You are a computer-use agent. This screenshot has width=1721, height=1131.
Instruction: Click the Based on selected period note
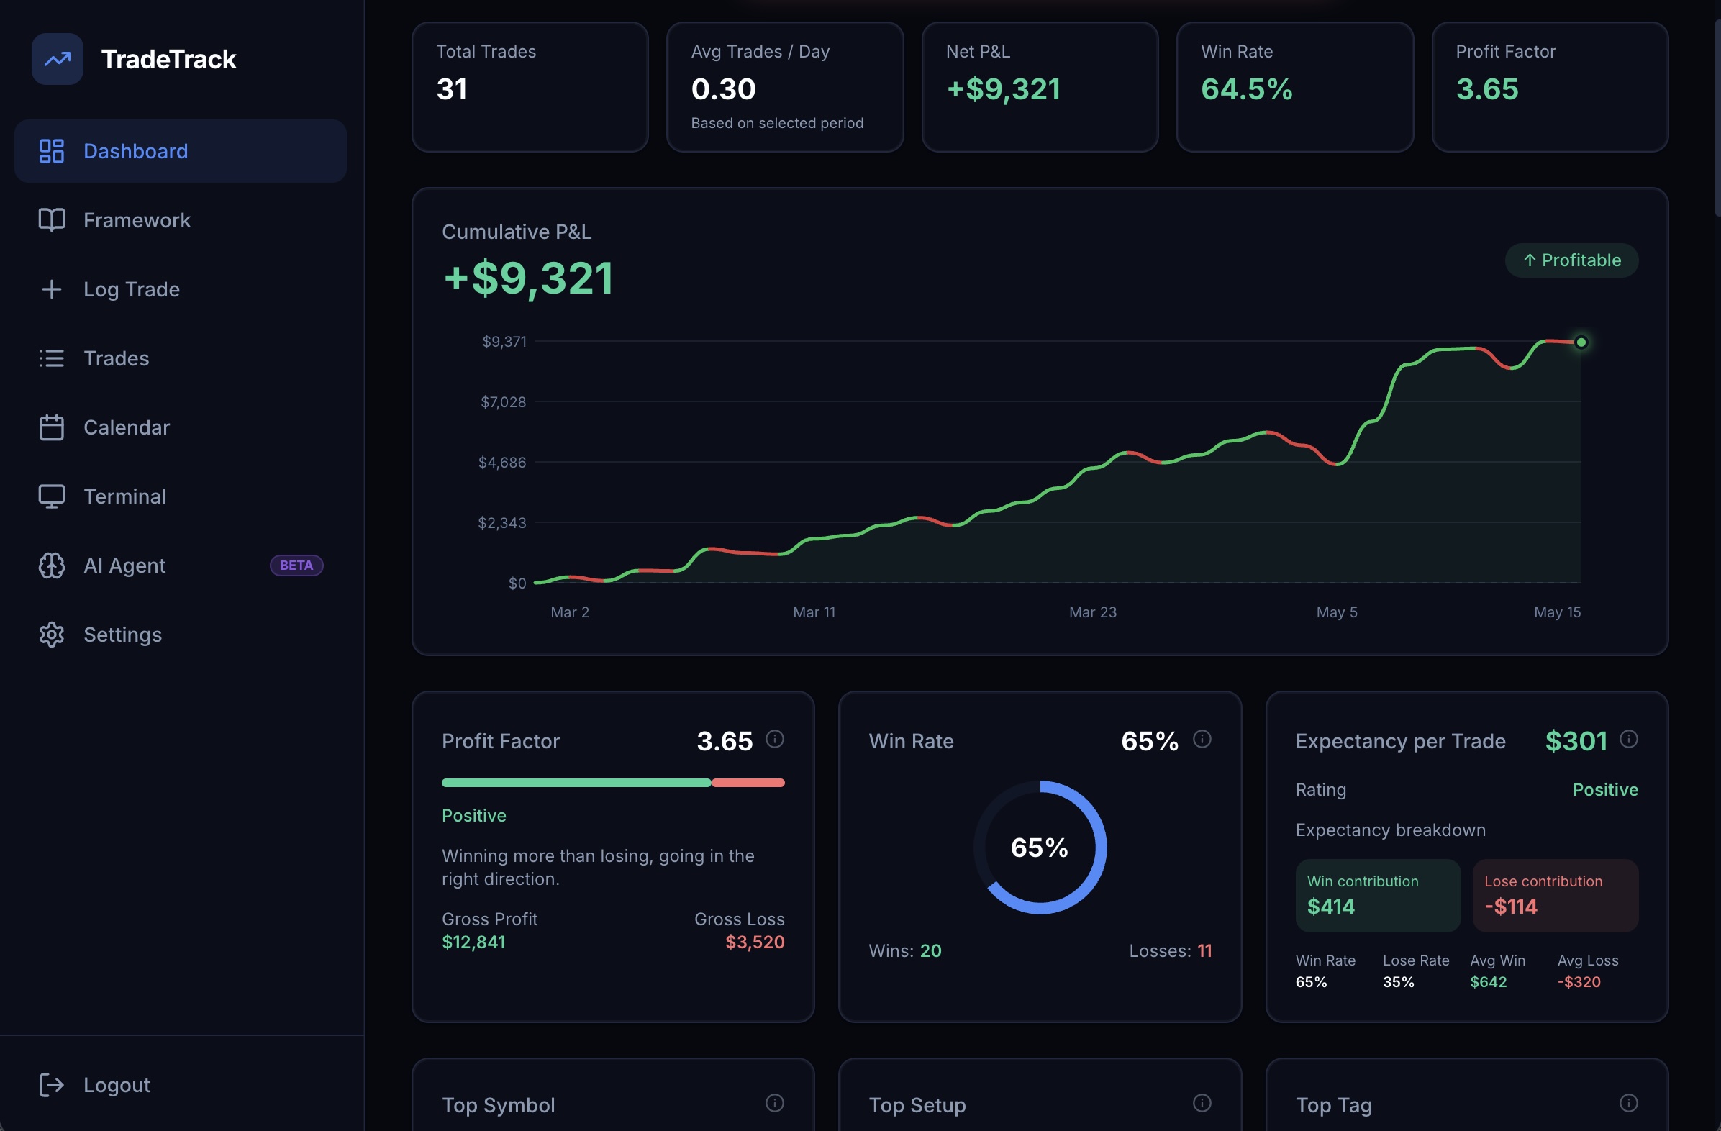777,123
